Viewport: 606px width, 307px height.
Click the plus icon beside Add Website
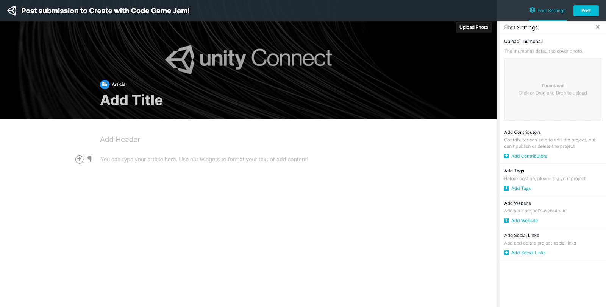[x=506, y=220]
